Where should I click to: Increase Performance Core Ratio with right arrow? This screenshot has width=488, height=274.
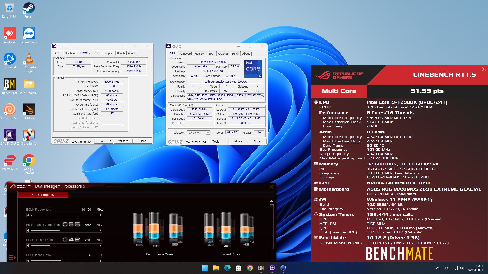click(x=100, y=230)
